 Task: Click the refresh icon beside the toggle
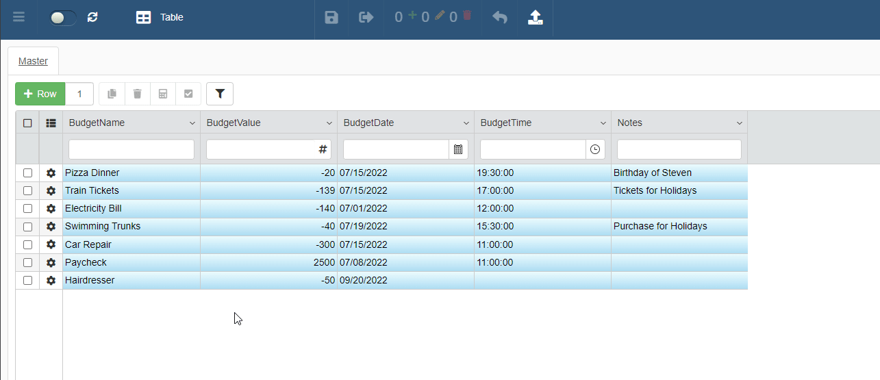(x=92, y=17)
